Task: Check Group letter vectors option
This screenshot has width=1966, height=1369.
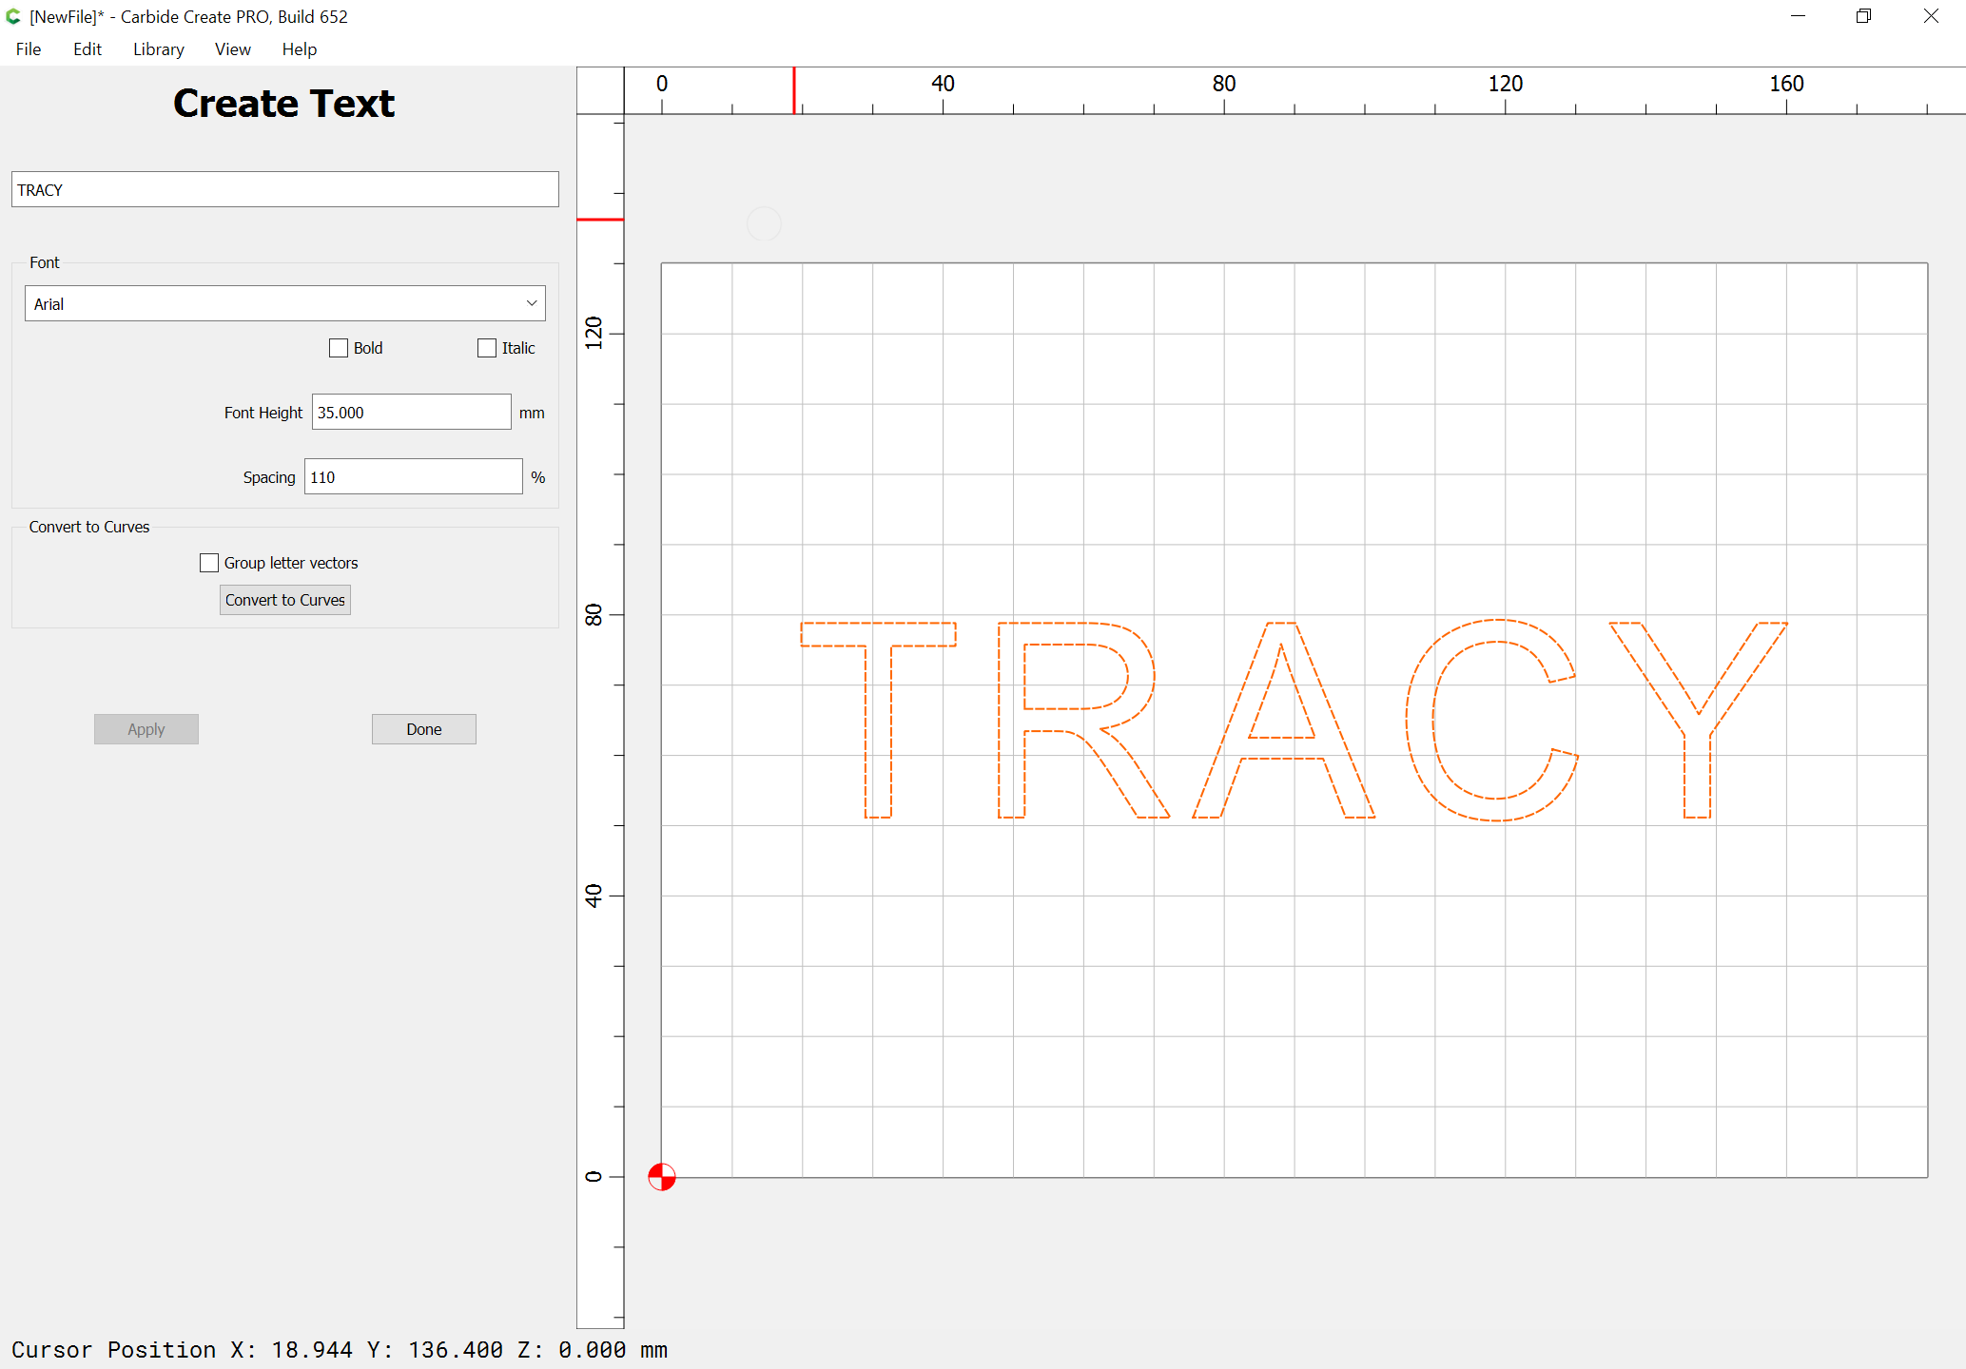Action: (209, 563)
